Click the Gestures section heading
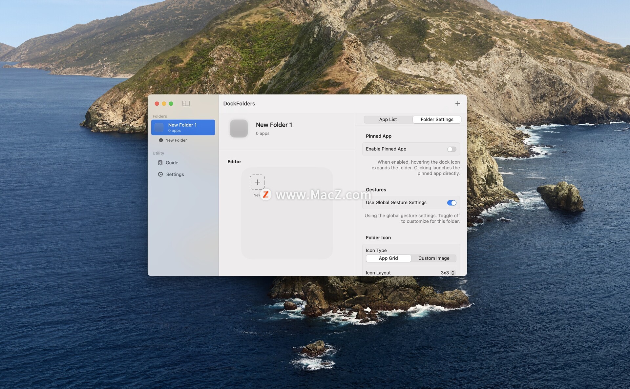630x389 pixels. point(376,190)
